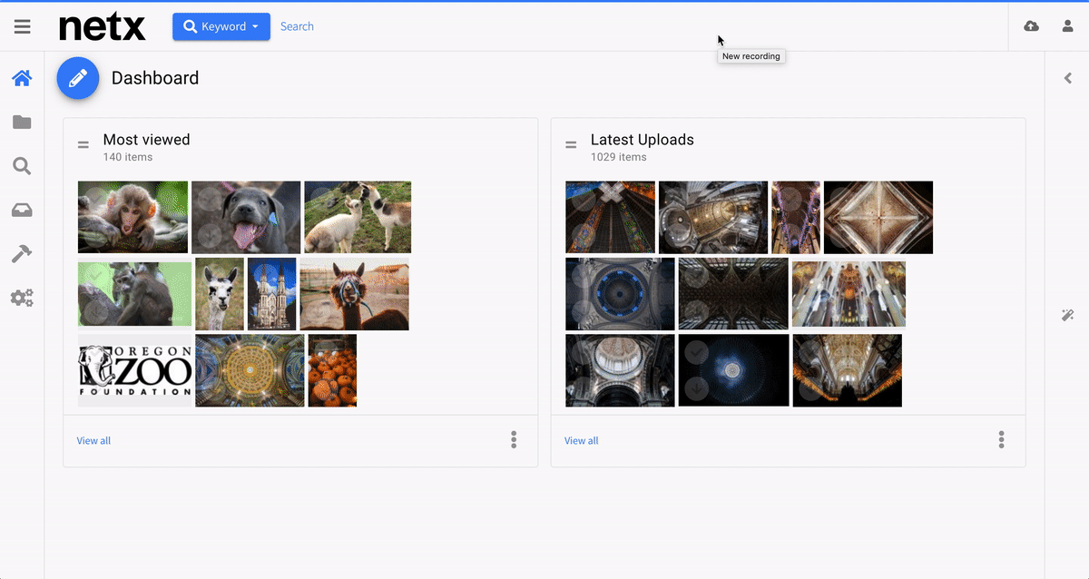
Task: Go to the Home dashboard icon
Action: (22, 79)
